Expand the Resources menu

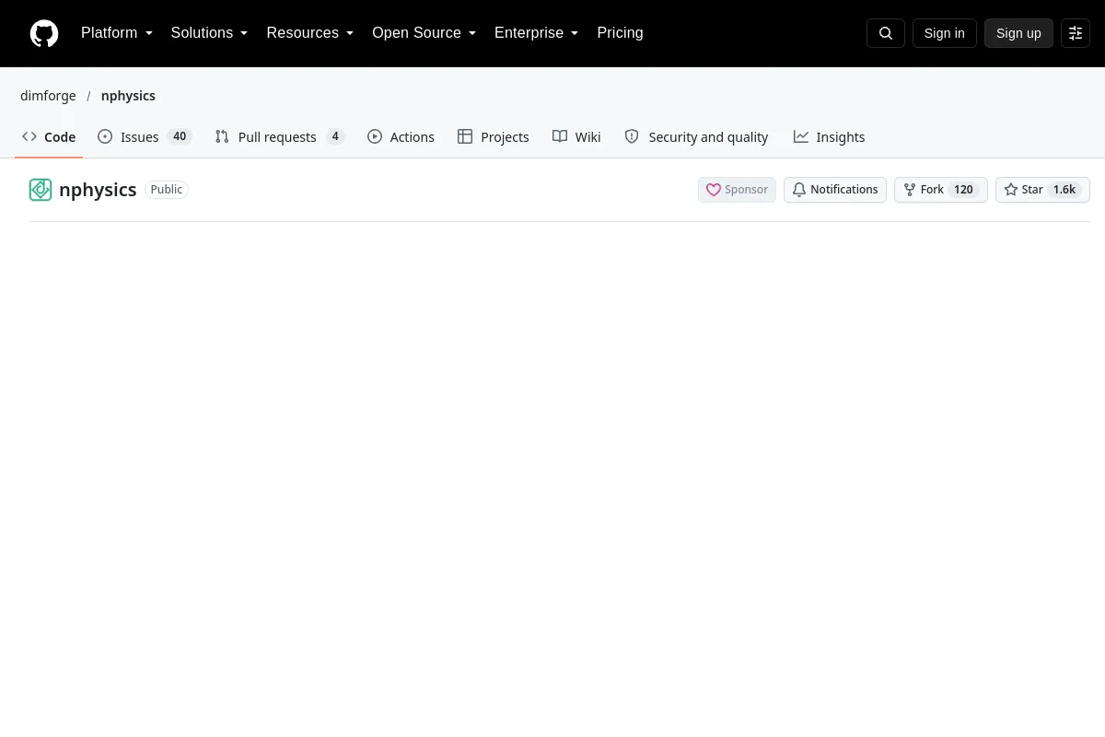click(x=310, y=33)
